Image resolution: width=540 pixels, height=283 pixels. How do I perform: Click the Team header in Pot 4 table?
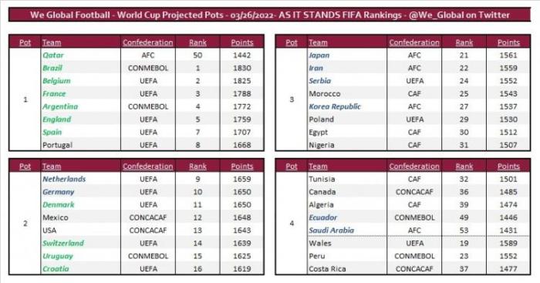[x=318, y=167]
